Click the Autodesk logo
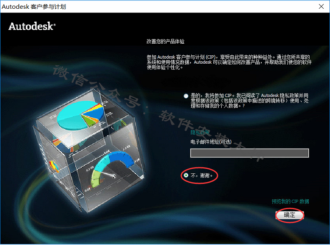The width and height of the screenshot is (330, 245). [x=32, y=26]
